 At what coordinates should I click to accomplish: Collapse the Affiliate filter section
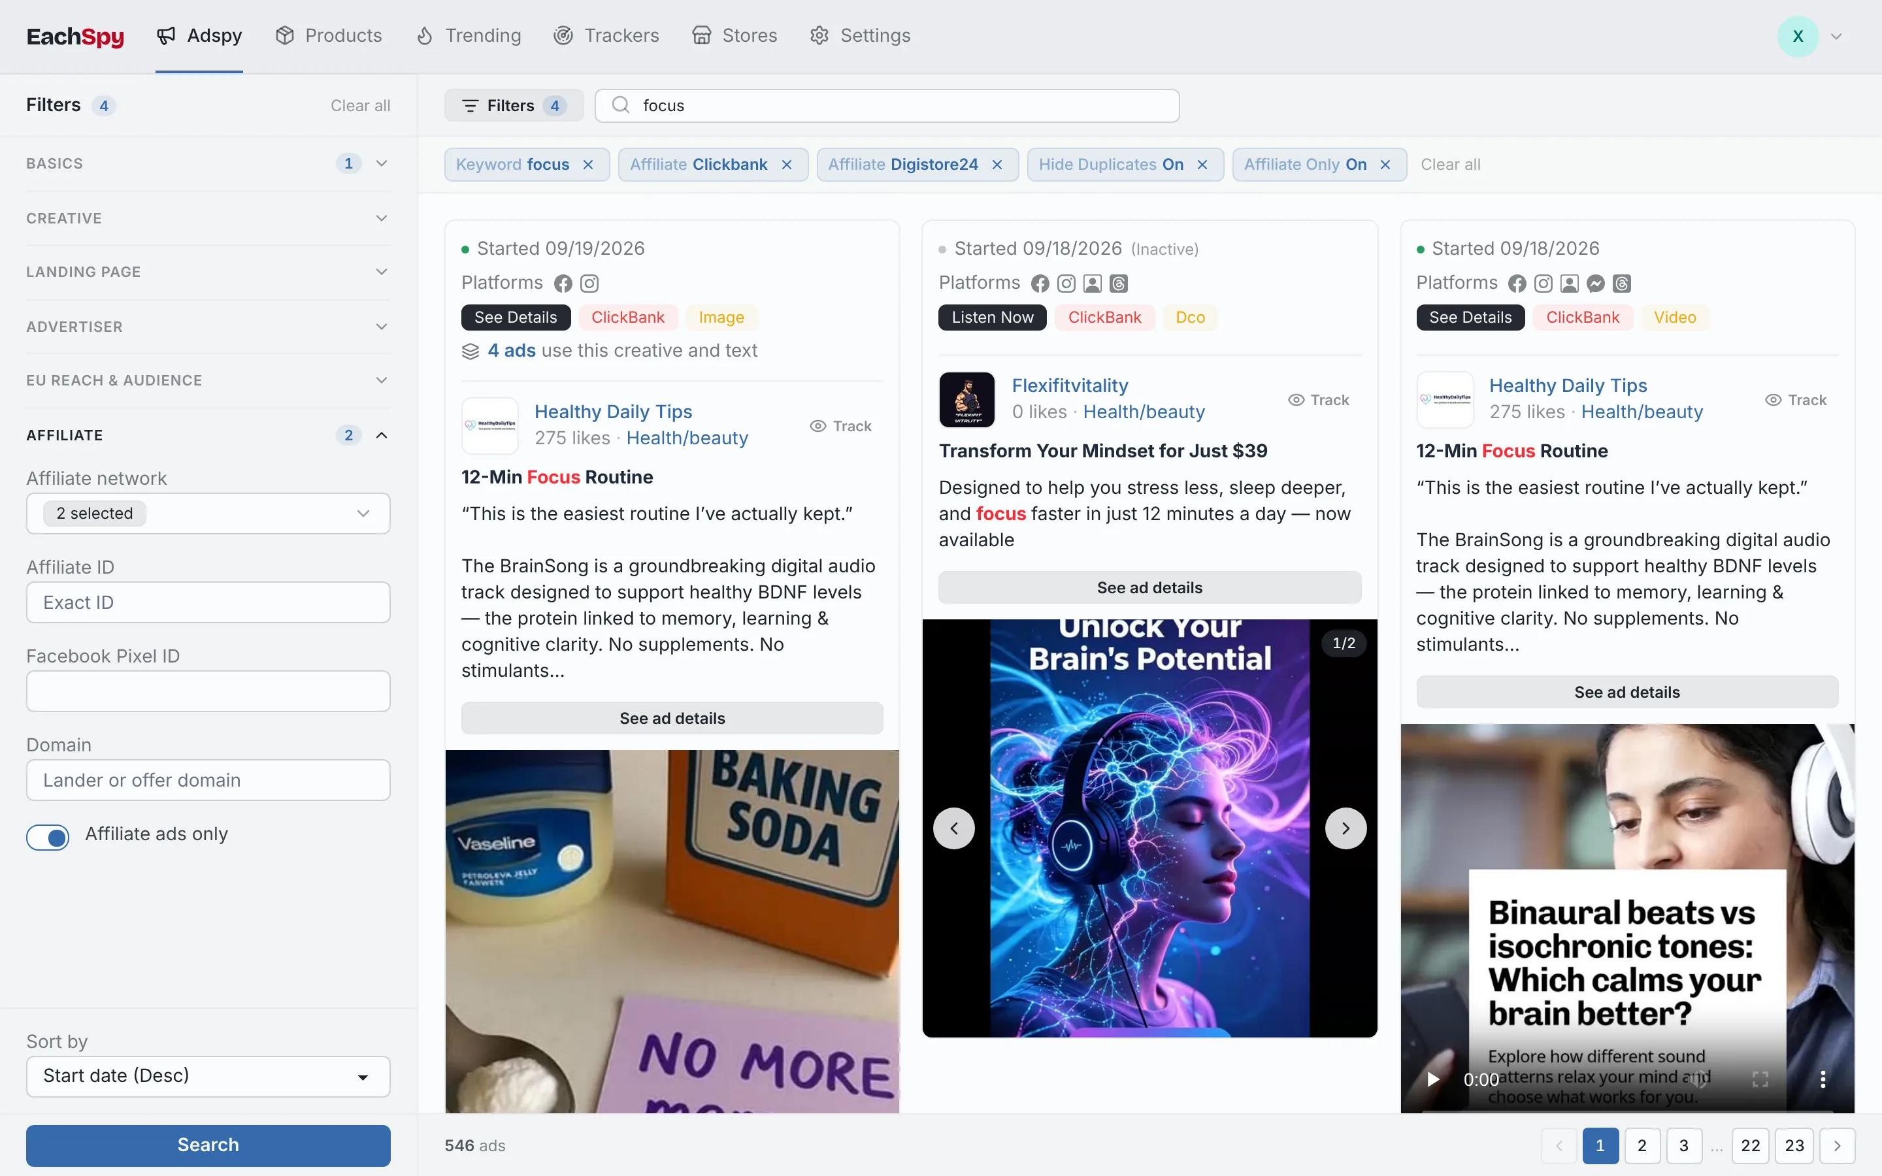click(208, 436)
